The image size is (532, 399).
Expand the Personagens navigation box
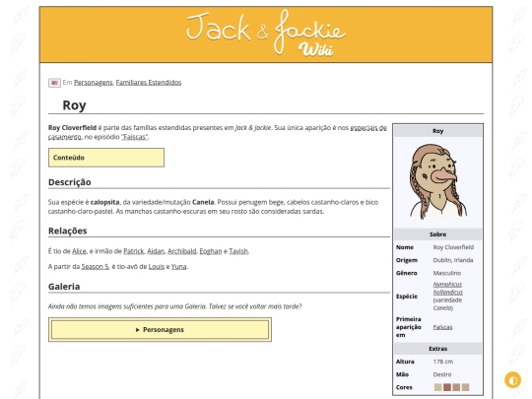[x=160, y=329]
